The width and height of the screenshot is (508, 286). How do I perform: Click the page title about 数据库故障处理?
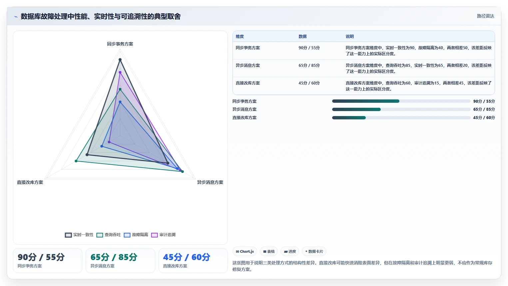101,16
